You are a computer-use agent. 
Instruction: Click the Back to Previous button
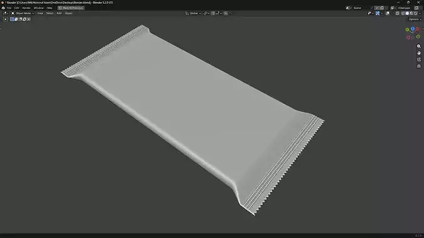point(71,8)
